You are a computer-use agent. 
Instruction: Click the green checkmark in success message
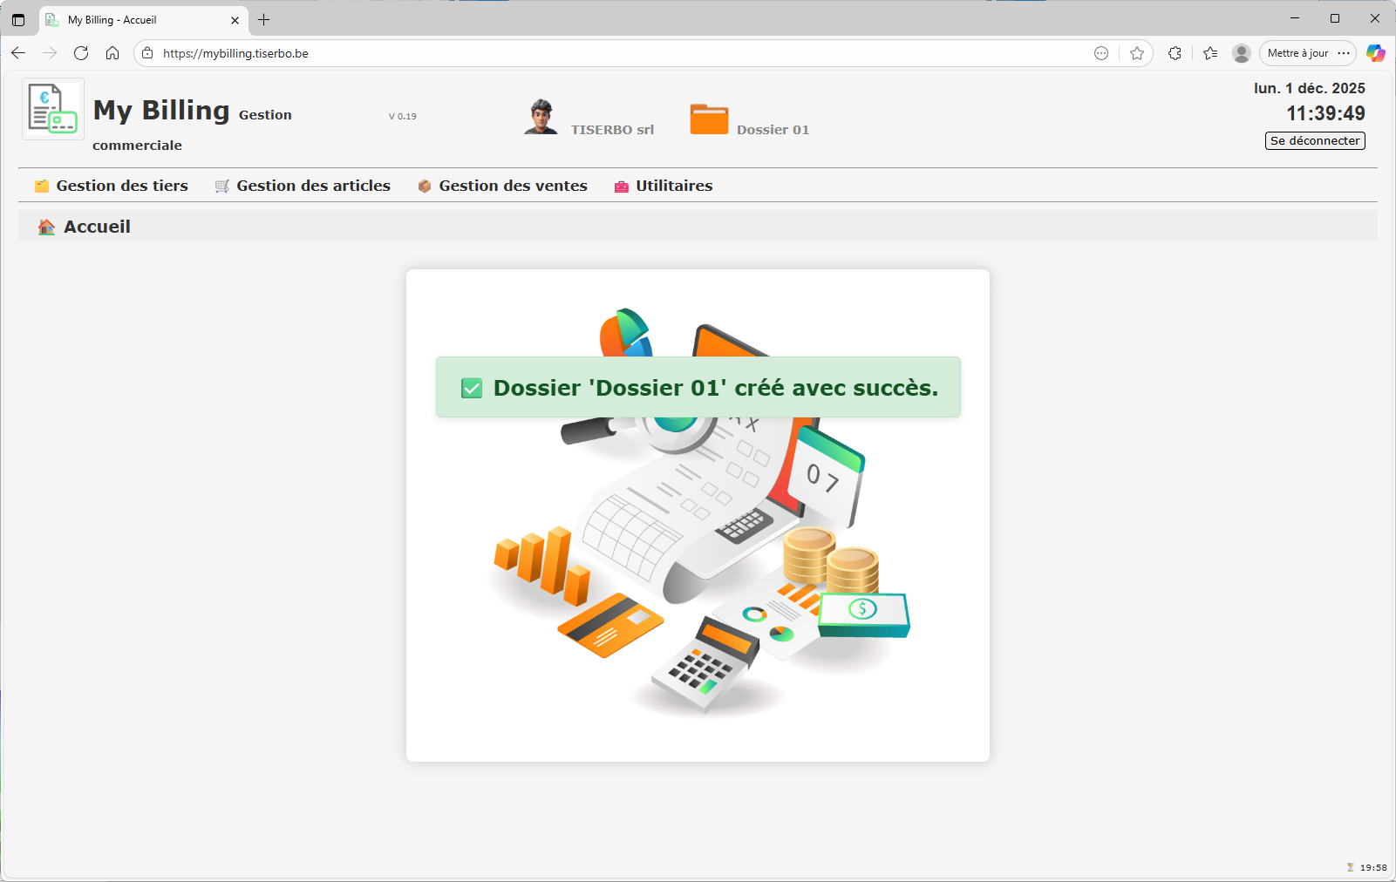(x=472, y=388)
